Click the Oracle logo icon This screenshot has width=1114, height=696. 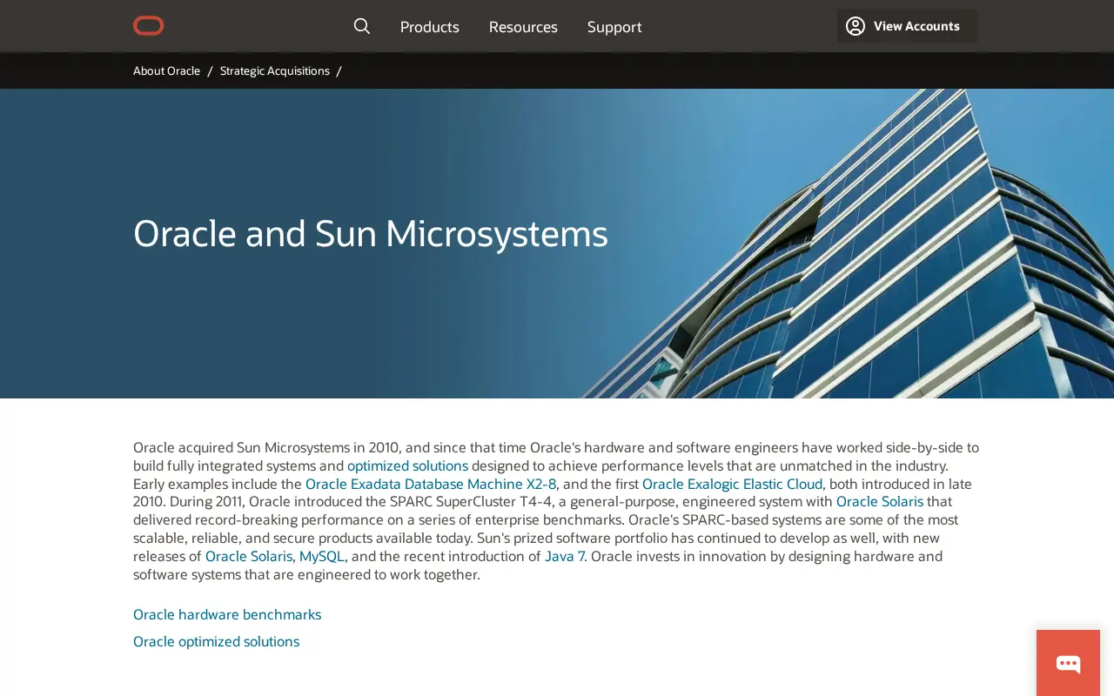tap(148, 26)
